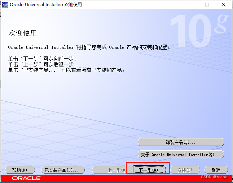The image size is (233, 183).
Task: Minimize the Oracle Universal Installer window
Action: coord(191,5)
